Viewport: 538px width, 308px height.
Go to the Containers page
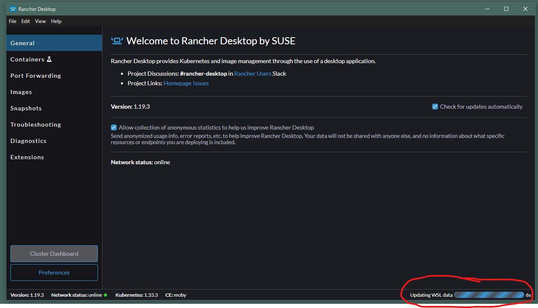coord(54,59)
